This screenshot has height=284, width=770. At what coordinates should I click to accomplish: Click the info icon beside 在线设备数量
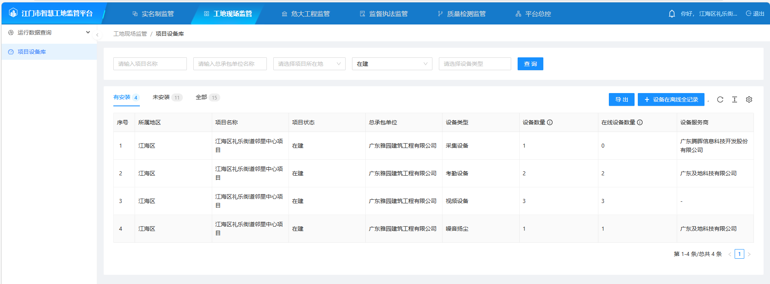(x=640, y=122)
